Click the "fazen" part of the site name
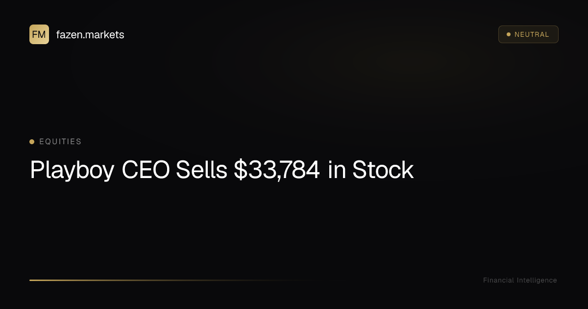Screen dimensions: 588x309 pyautogui.click(x=69, y=34)
